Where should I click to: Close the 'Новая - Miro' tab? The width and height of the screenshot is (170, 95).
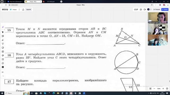pos(41,2)
